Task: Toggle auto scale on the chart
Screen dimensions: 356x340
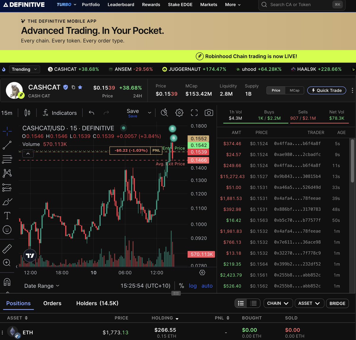Action: [207, 286]
